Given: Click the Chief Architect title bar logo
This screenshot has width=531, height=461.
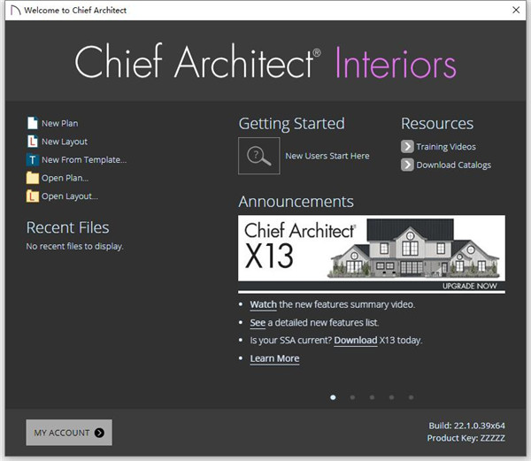Looking at the screenshot, I should 15,10.
